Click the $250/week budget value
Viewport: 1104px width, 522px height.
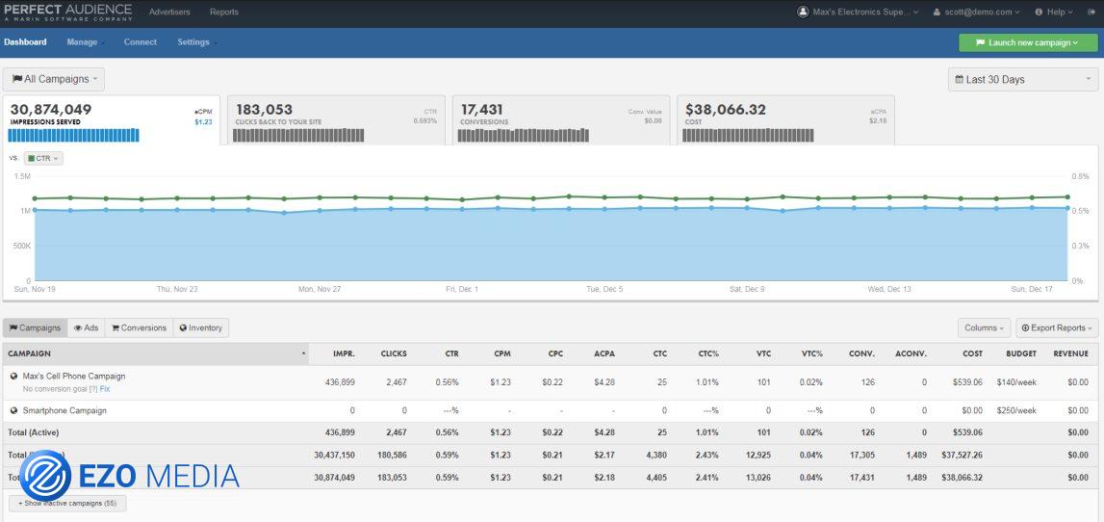1016,410
